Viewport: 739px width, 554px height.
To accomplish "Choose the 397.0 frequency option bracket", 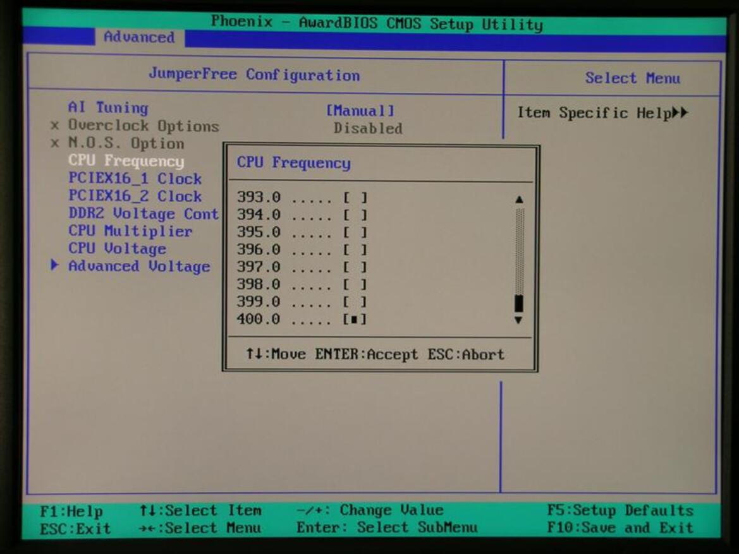I will (355, 267).
